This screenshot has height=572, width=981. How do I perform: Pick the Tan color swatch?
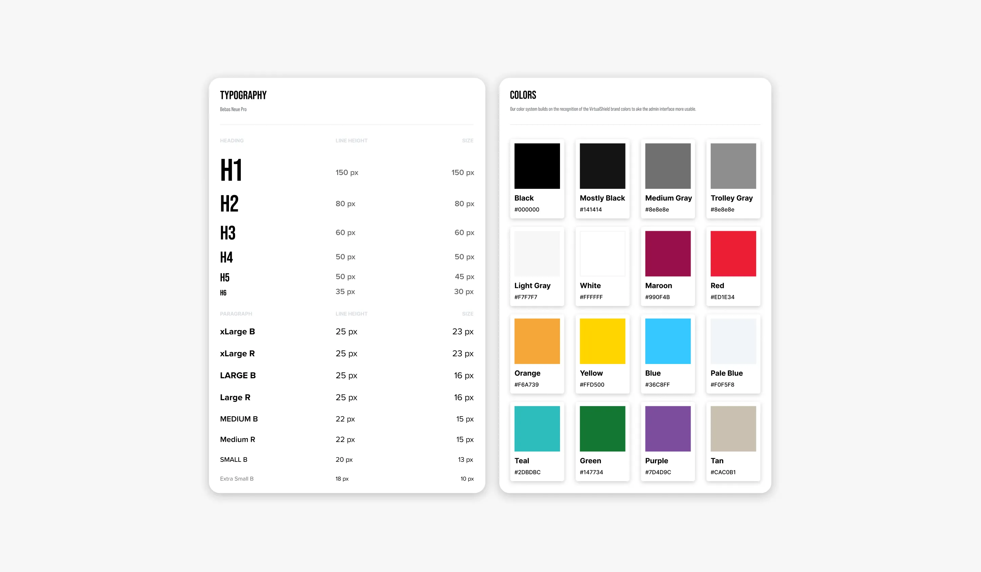tap(733, 429)
